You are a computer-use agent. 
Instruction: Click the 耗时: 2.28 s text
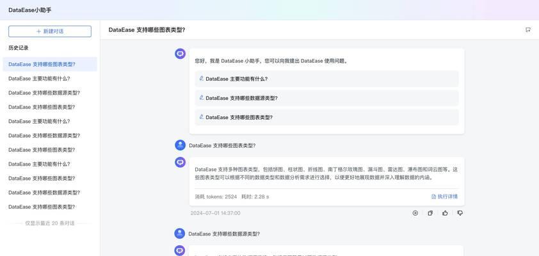click(255, 196)
